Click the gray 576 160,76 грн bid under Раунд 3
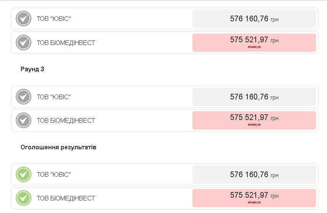 pos(254,97)
